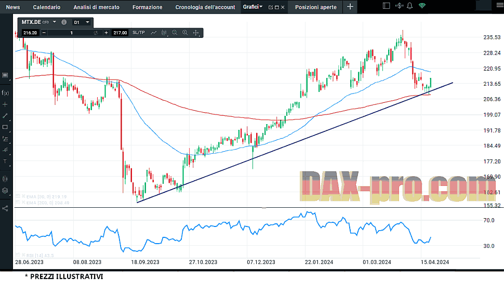504x281 pixels.
Task: Click the 07.12.2023 date label
Action: tap(261, 262)
